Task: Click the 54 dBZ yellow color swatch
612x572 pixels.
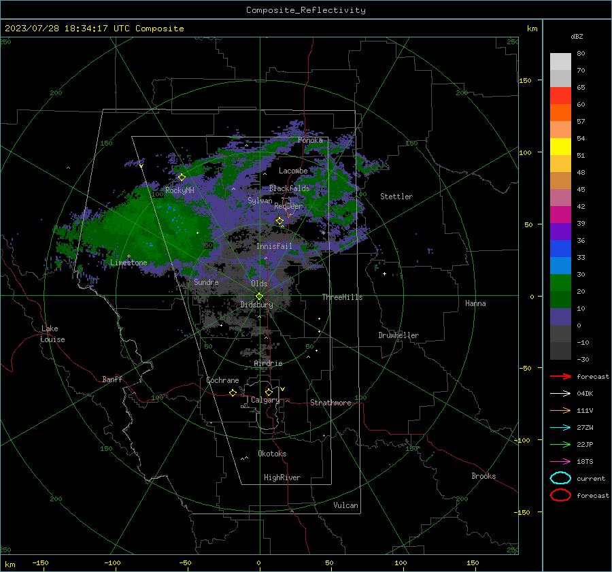Action: (560, 146)
